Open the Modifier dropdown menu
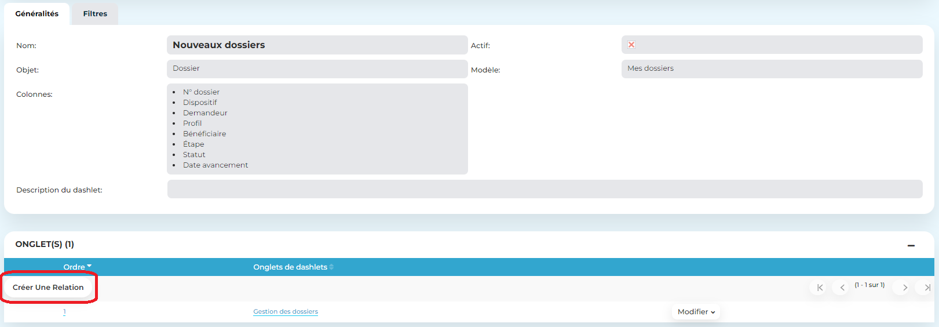This screenshot has height=327, width=939. (696, 312)
